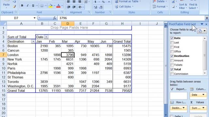Open the Format cells dropdown
Image resolution: width=209 pixels, height=117 pixels.
[x=160, y=6]
